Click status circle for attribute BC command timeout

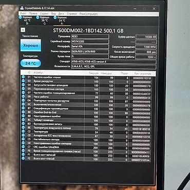click(x=23, y=120)
